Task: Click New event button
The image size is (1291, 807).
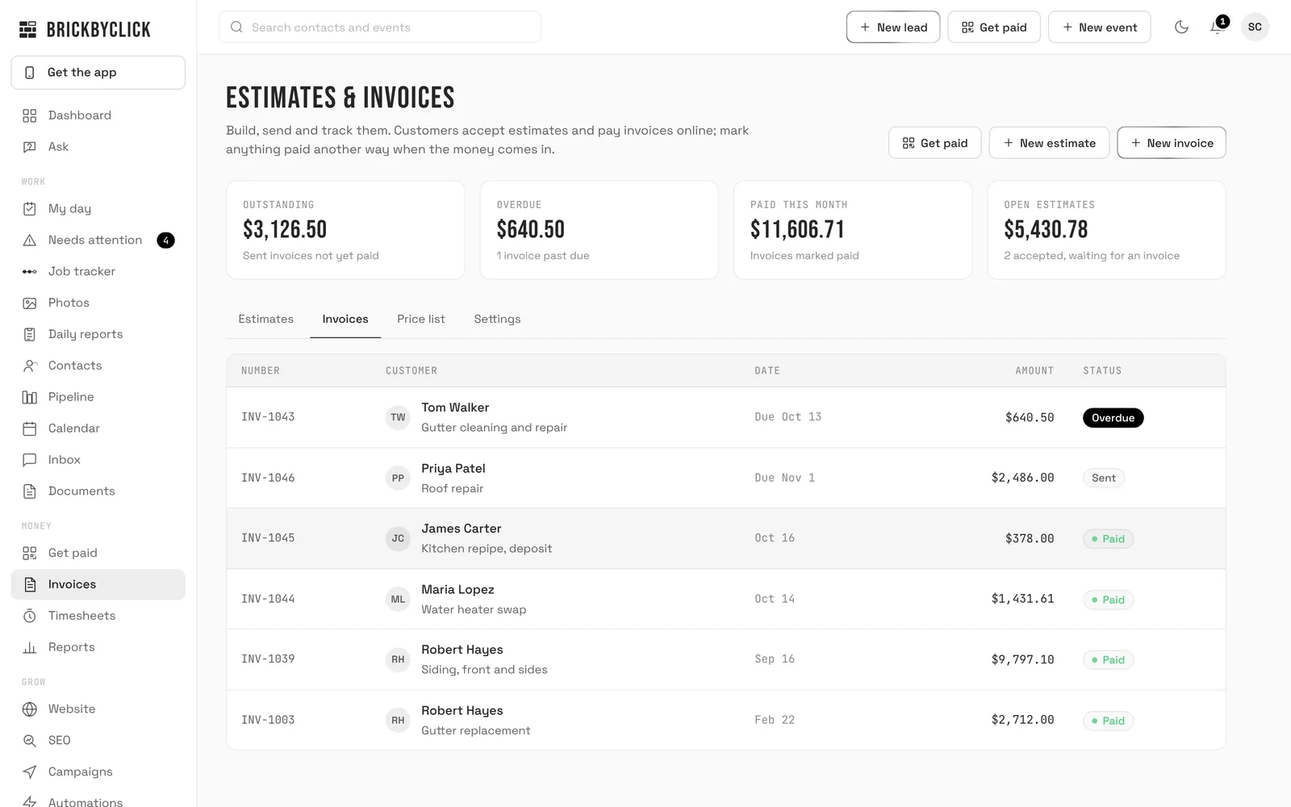Action: pos(1099,27)
